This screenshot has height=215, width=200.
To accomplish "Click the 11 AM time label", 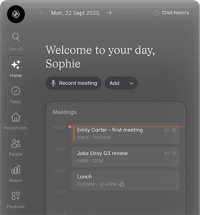I will tap(60, 149).
